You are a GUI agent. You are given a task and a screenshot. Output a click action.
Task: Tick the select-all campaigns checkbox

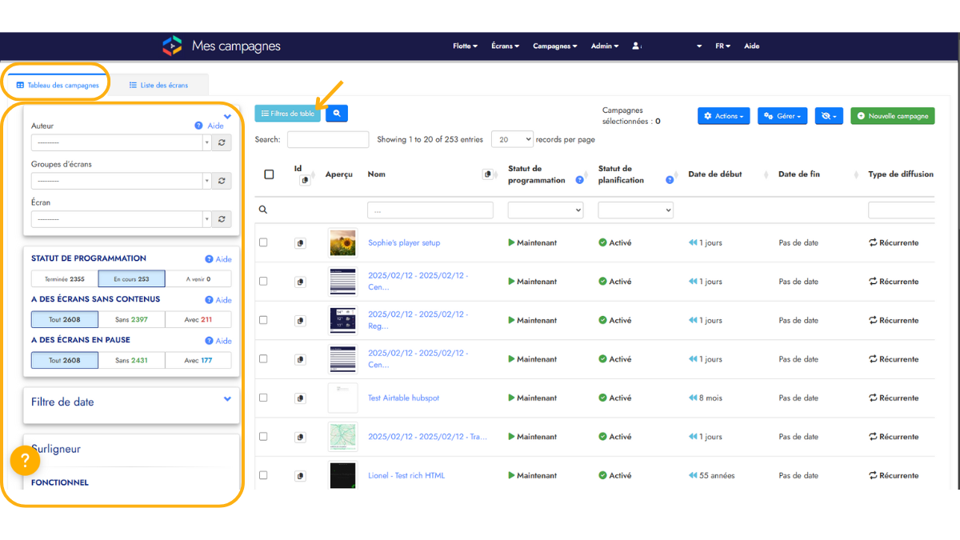(269, 174)
